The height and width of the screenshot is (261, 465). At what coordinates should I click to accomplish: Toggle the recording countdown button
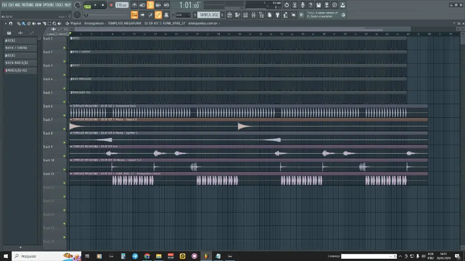point(150,5)
